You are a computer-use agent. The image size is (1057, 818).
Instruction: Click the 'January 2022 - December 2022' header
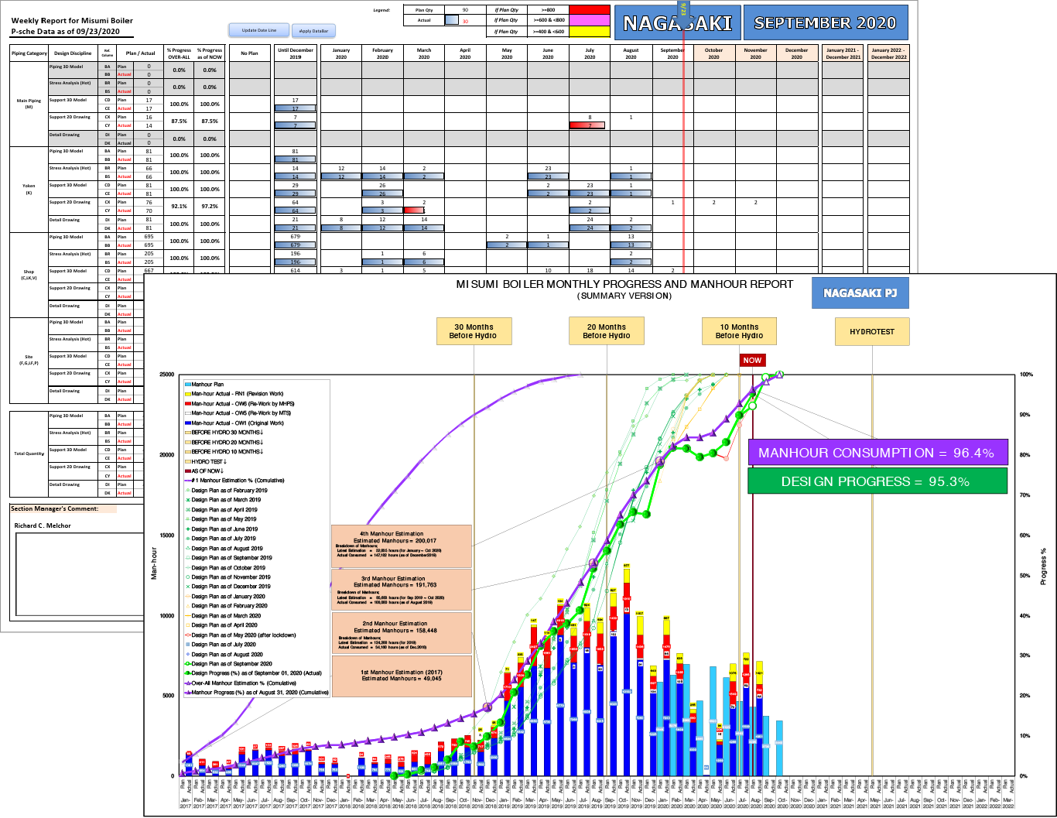[x=888, y=53]
